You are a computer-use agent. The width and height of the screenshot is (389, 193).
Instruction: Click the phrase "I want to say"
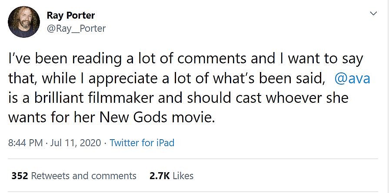click(321, 59)
